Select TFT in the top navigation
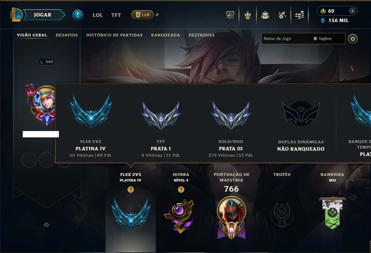Screen dimensions: 371x253 pyautogui.click(x=116, y=15)
